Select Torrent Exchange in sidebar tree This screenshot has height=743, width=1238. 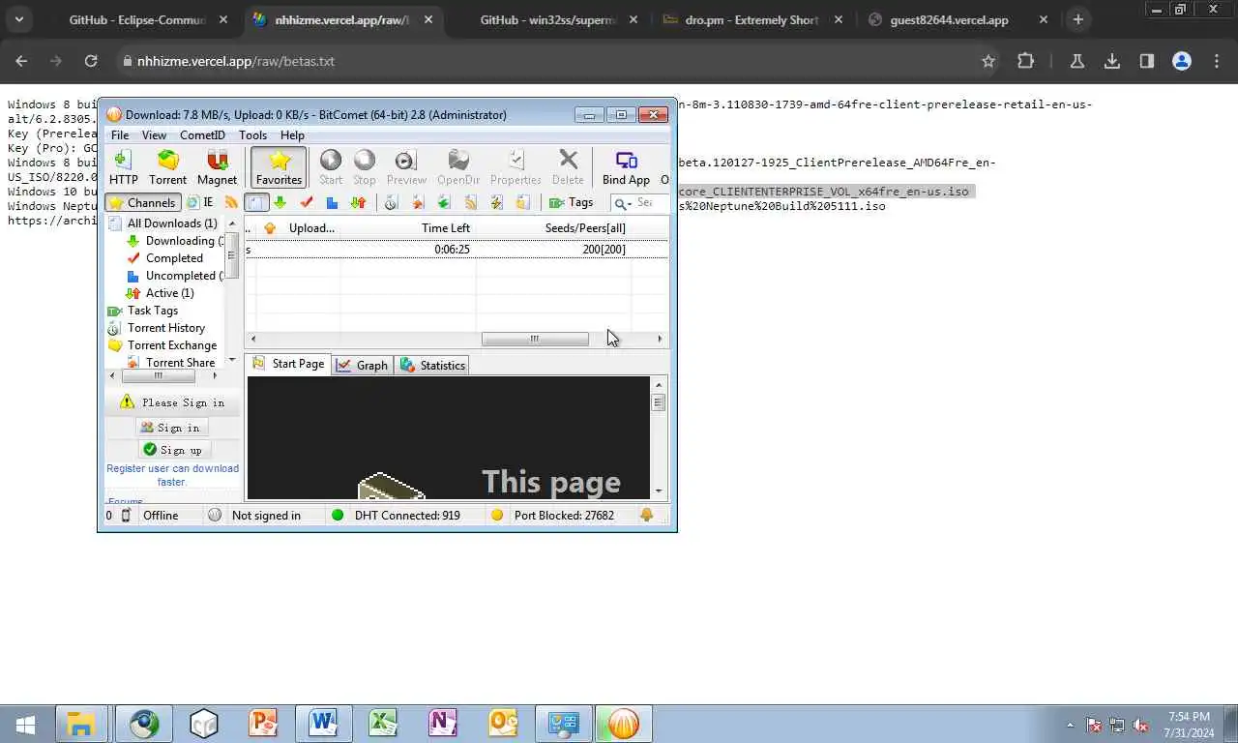pos(171,345)
